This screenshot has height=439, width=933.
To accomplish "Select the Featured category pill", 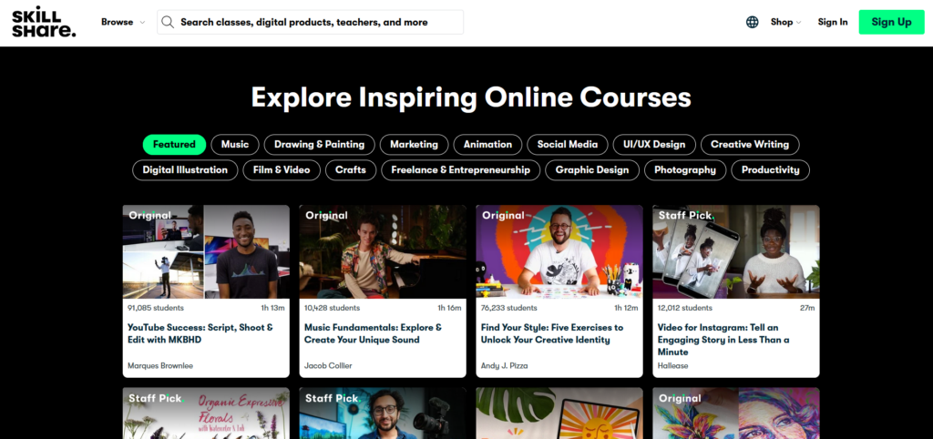I will click(174, 144).
